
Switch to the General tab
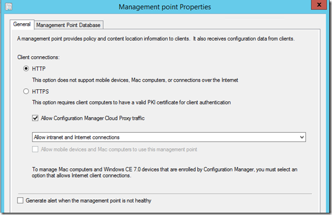pyautogui.click(x=22, y=24)
